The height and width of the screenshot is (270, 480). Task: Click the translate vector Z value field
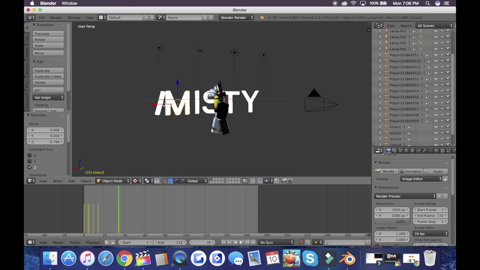46,142
